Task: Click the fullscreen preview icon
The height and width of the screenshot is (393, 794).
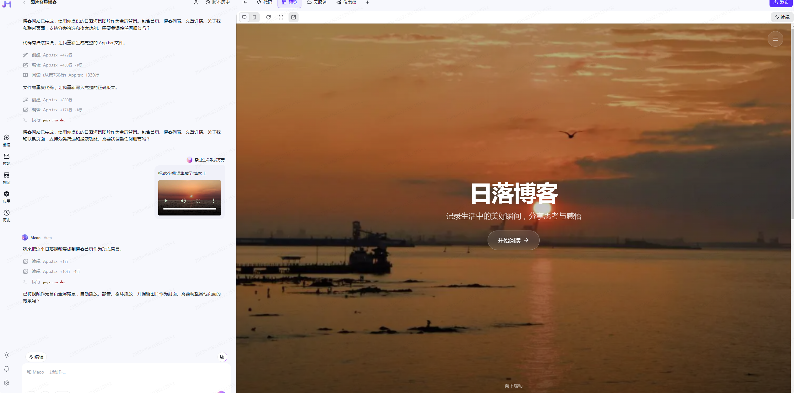Action: tap(281, 17)
